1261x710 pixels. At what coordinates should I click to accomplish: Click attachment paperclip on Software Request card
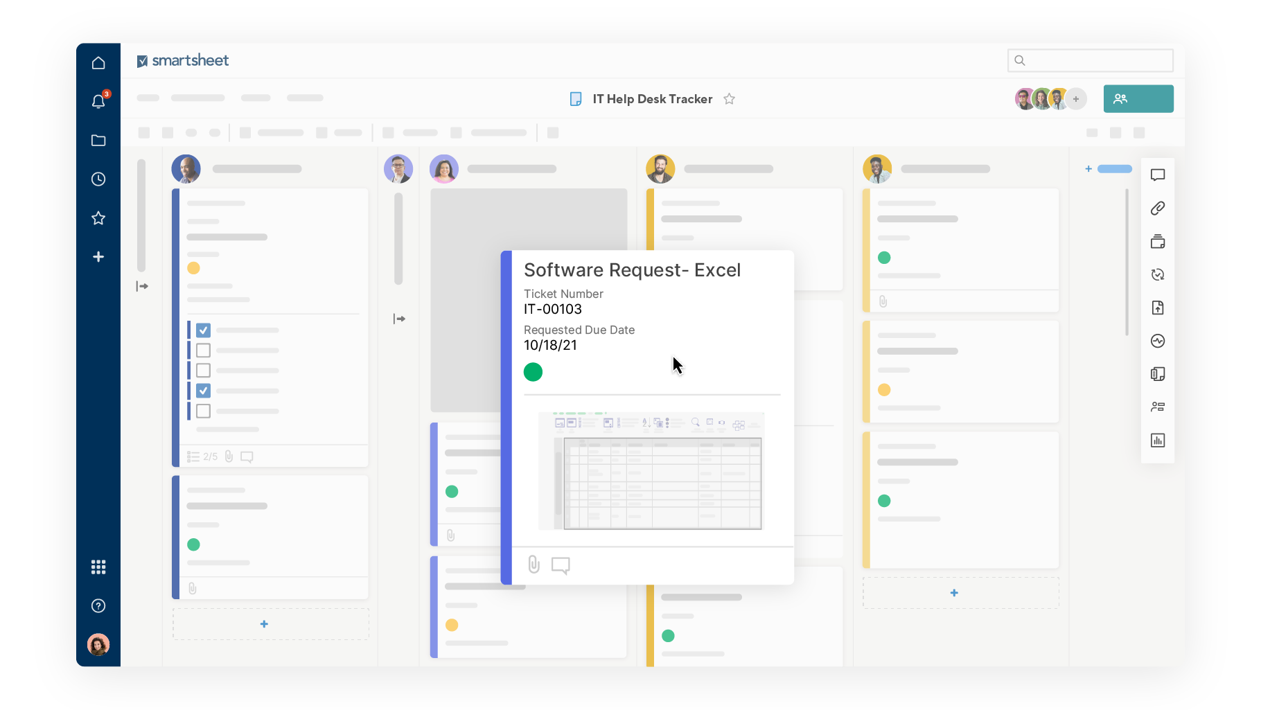click(x=533, y=565)
